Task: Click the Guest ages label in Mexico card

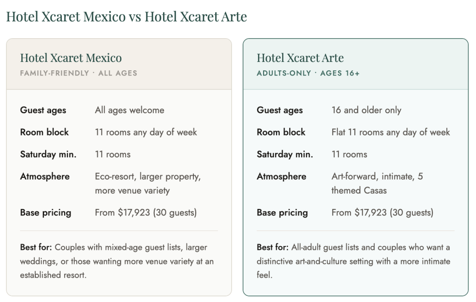Action: [43, 110]
